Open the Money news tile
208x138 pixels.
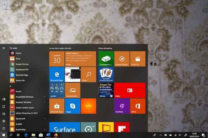click(106, 90)
